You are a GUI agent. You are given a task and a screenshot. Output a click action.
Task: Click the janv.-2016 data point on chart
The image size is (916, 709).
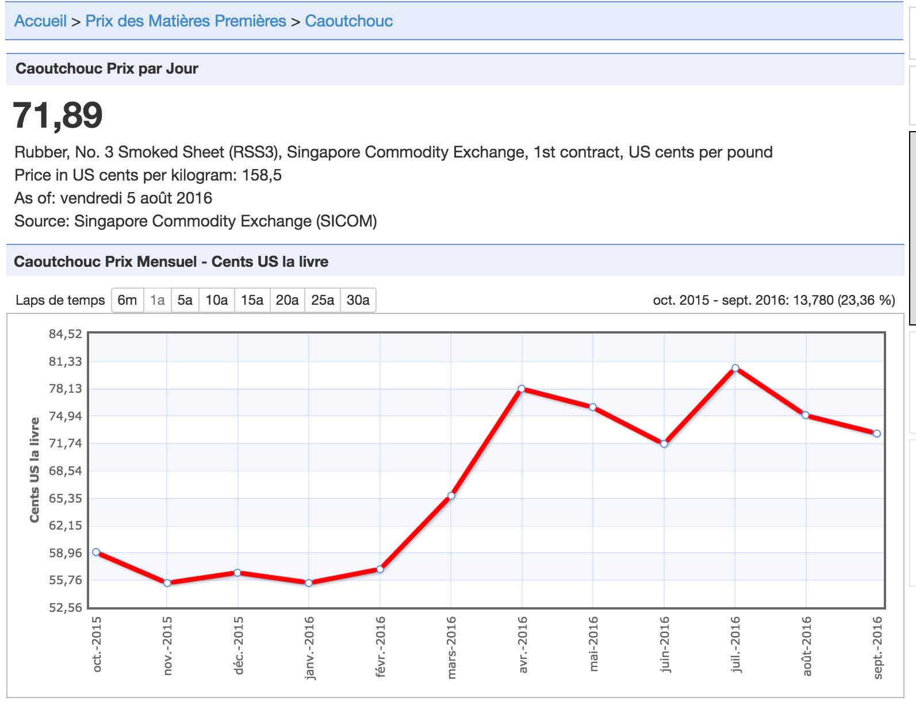[x=309, y=583]
